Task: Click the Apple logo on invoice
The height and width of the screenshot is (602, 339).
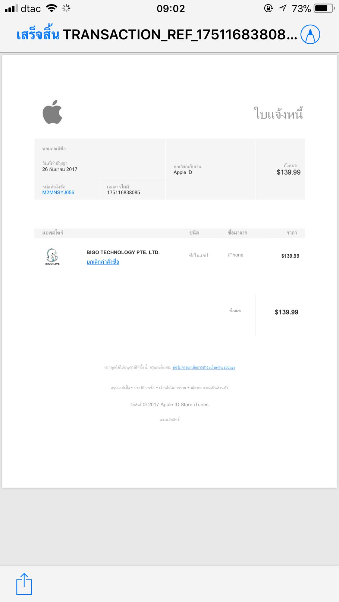Action: 52,112
